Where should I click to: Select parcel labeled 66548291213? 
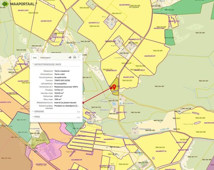[x=94, y=23]
